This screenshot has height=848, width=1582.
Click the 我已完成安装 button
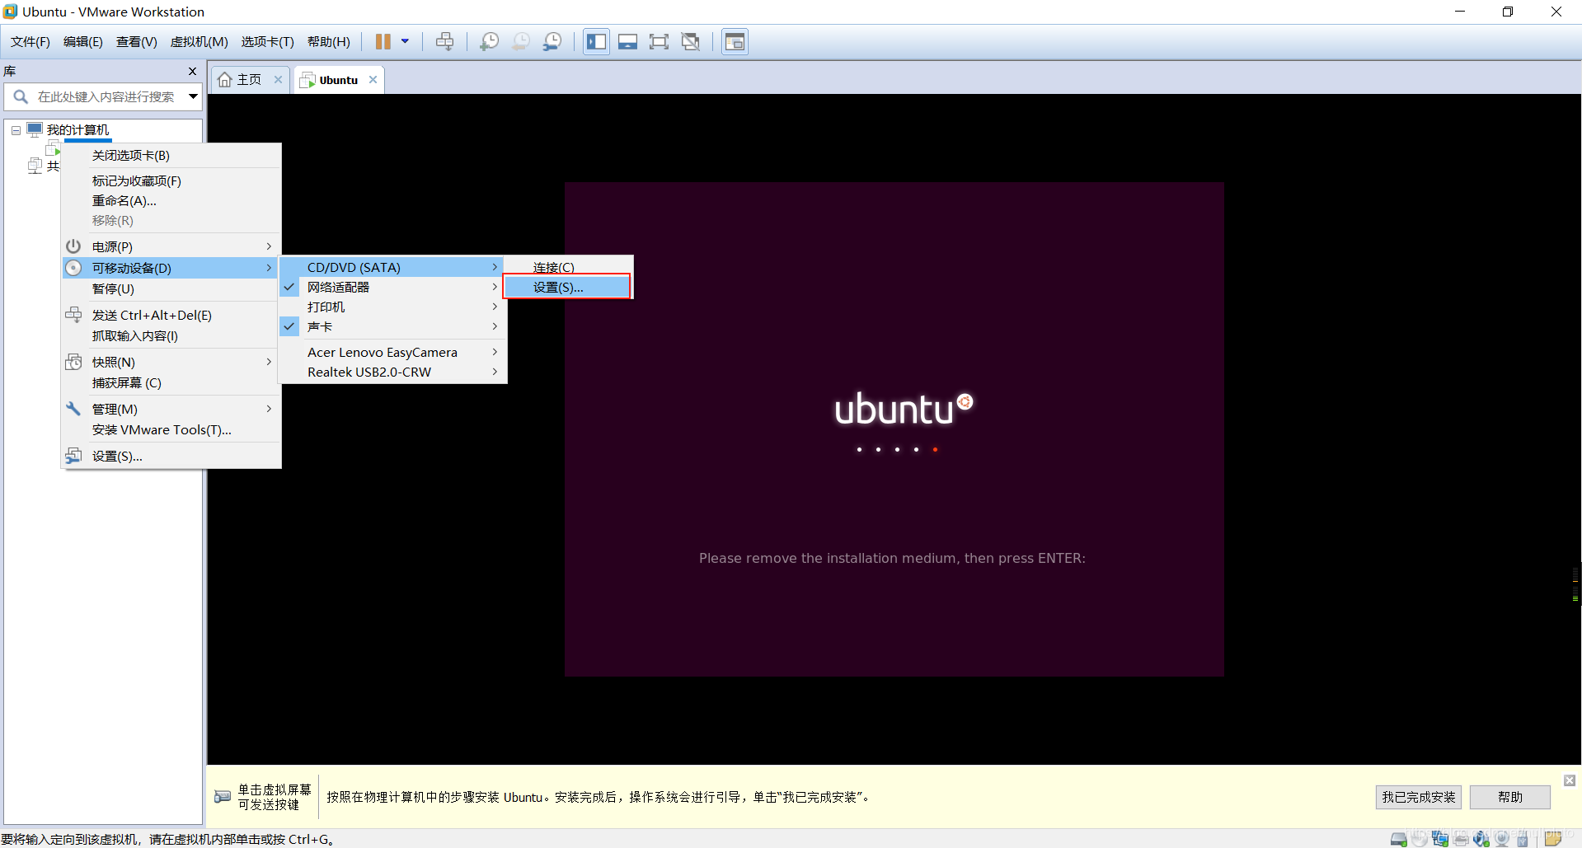point(1419,797)
